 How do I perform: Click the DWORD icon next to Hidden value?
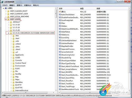[60, 26]
